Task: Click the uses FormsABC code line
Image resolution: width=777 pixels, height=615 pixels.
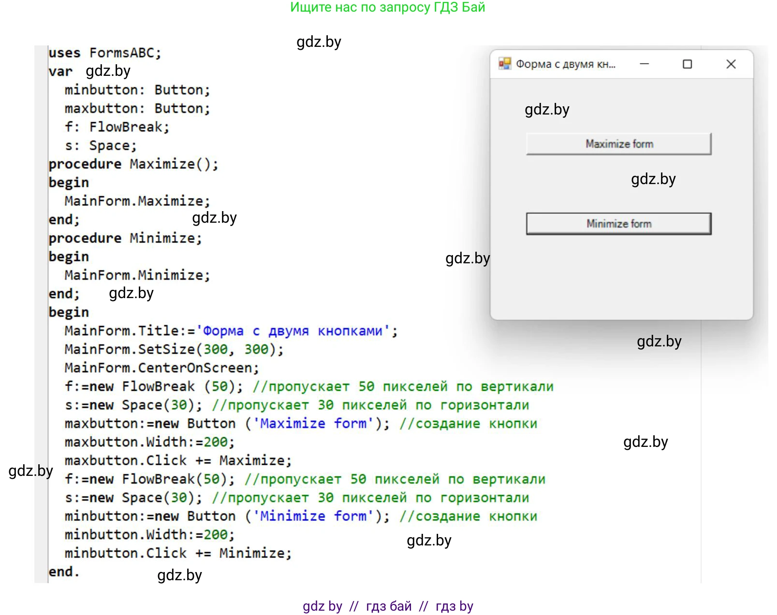Action: [x=104, y=53]
